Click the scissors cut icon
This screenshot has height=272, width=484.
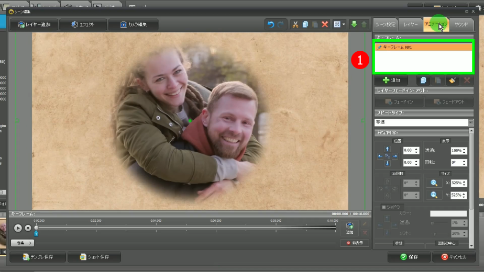coord(295,25)
